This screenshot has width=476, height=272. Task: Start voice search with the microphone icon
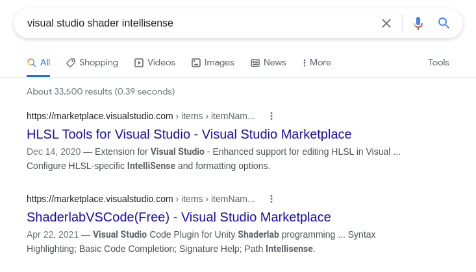click(x=418, y=23)
